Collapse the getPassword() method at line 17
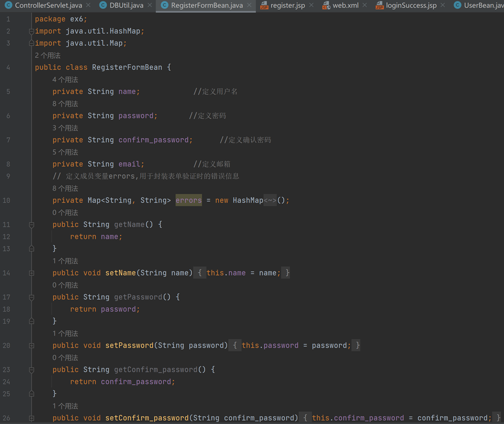Screen dimensions: 504x424 (x=32, y=297)
